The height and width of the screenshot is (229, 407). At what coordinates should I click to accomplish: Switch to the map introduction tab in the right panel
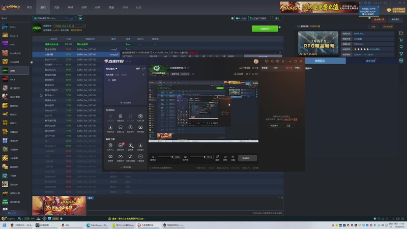pyautogui.click(x=320, y=61)
